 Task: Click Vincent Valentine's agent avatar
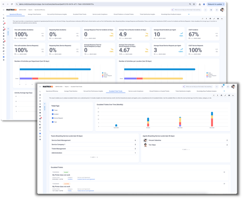[x=146, y=141]
